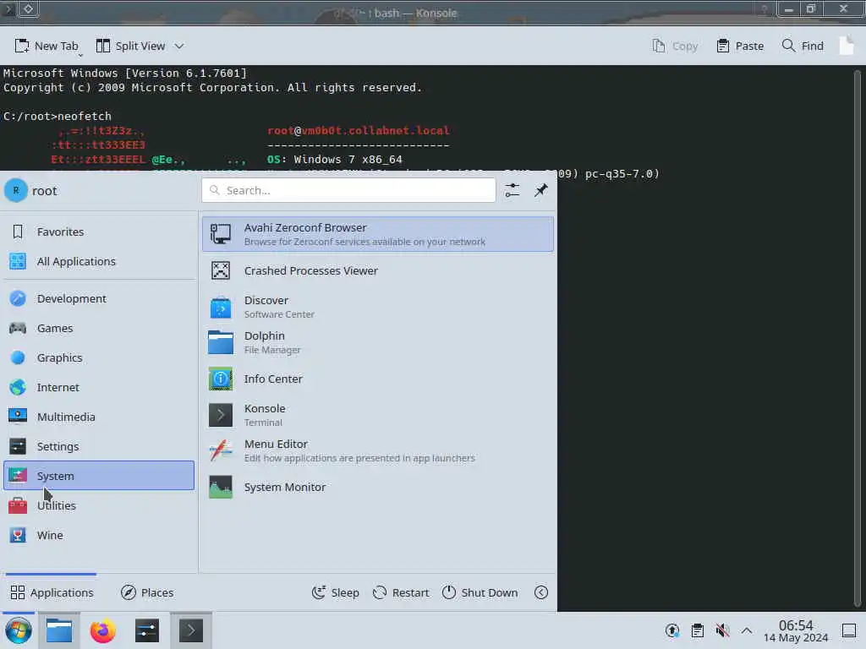Click the launcher search field
The width and height of the screenshot is (866, 649).
pyautogui.click(x=348, y=190)
